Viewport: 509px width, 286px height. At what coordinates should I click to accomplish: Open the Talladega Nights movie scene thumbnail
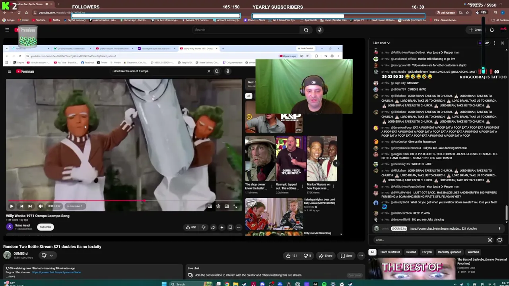pos(274,214)
